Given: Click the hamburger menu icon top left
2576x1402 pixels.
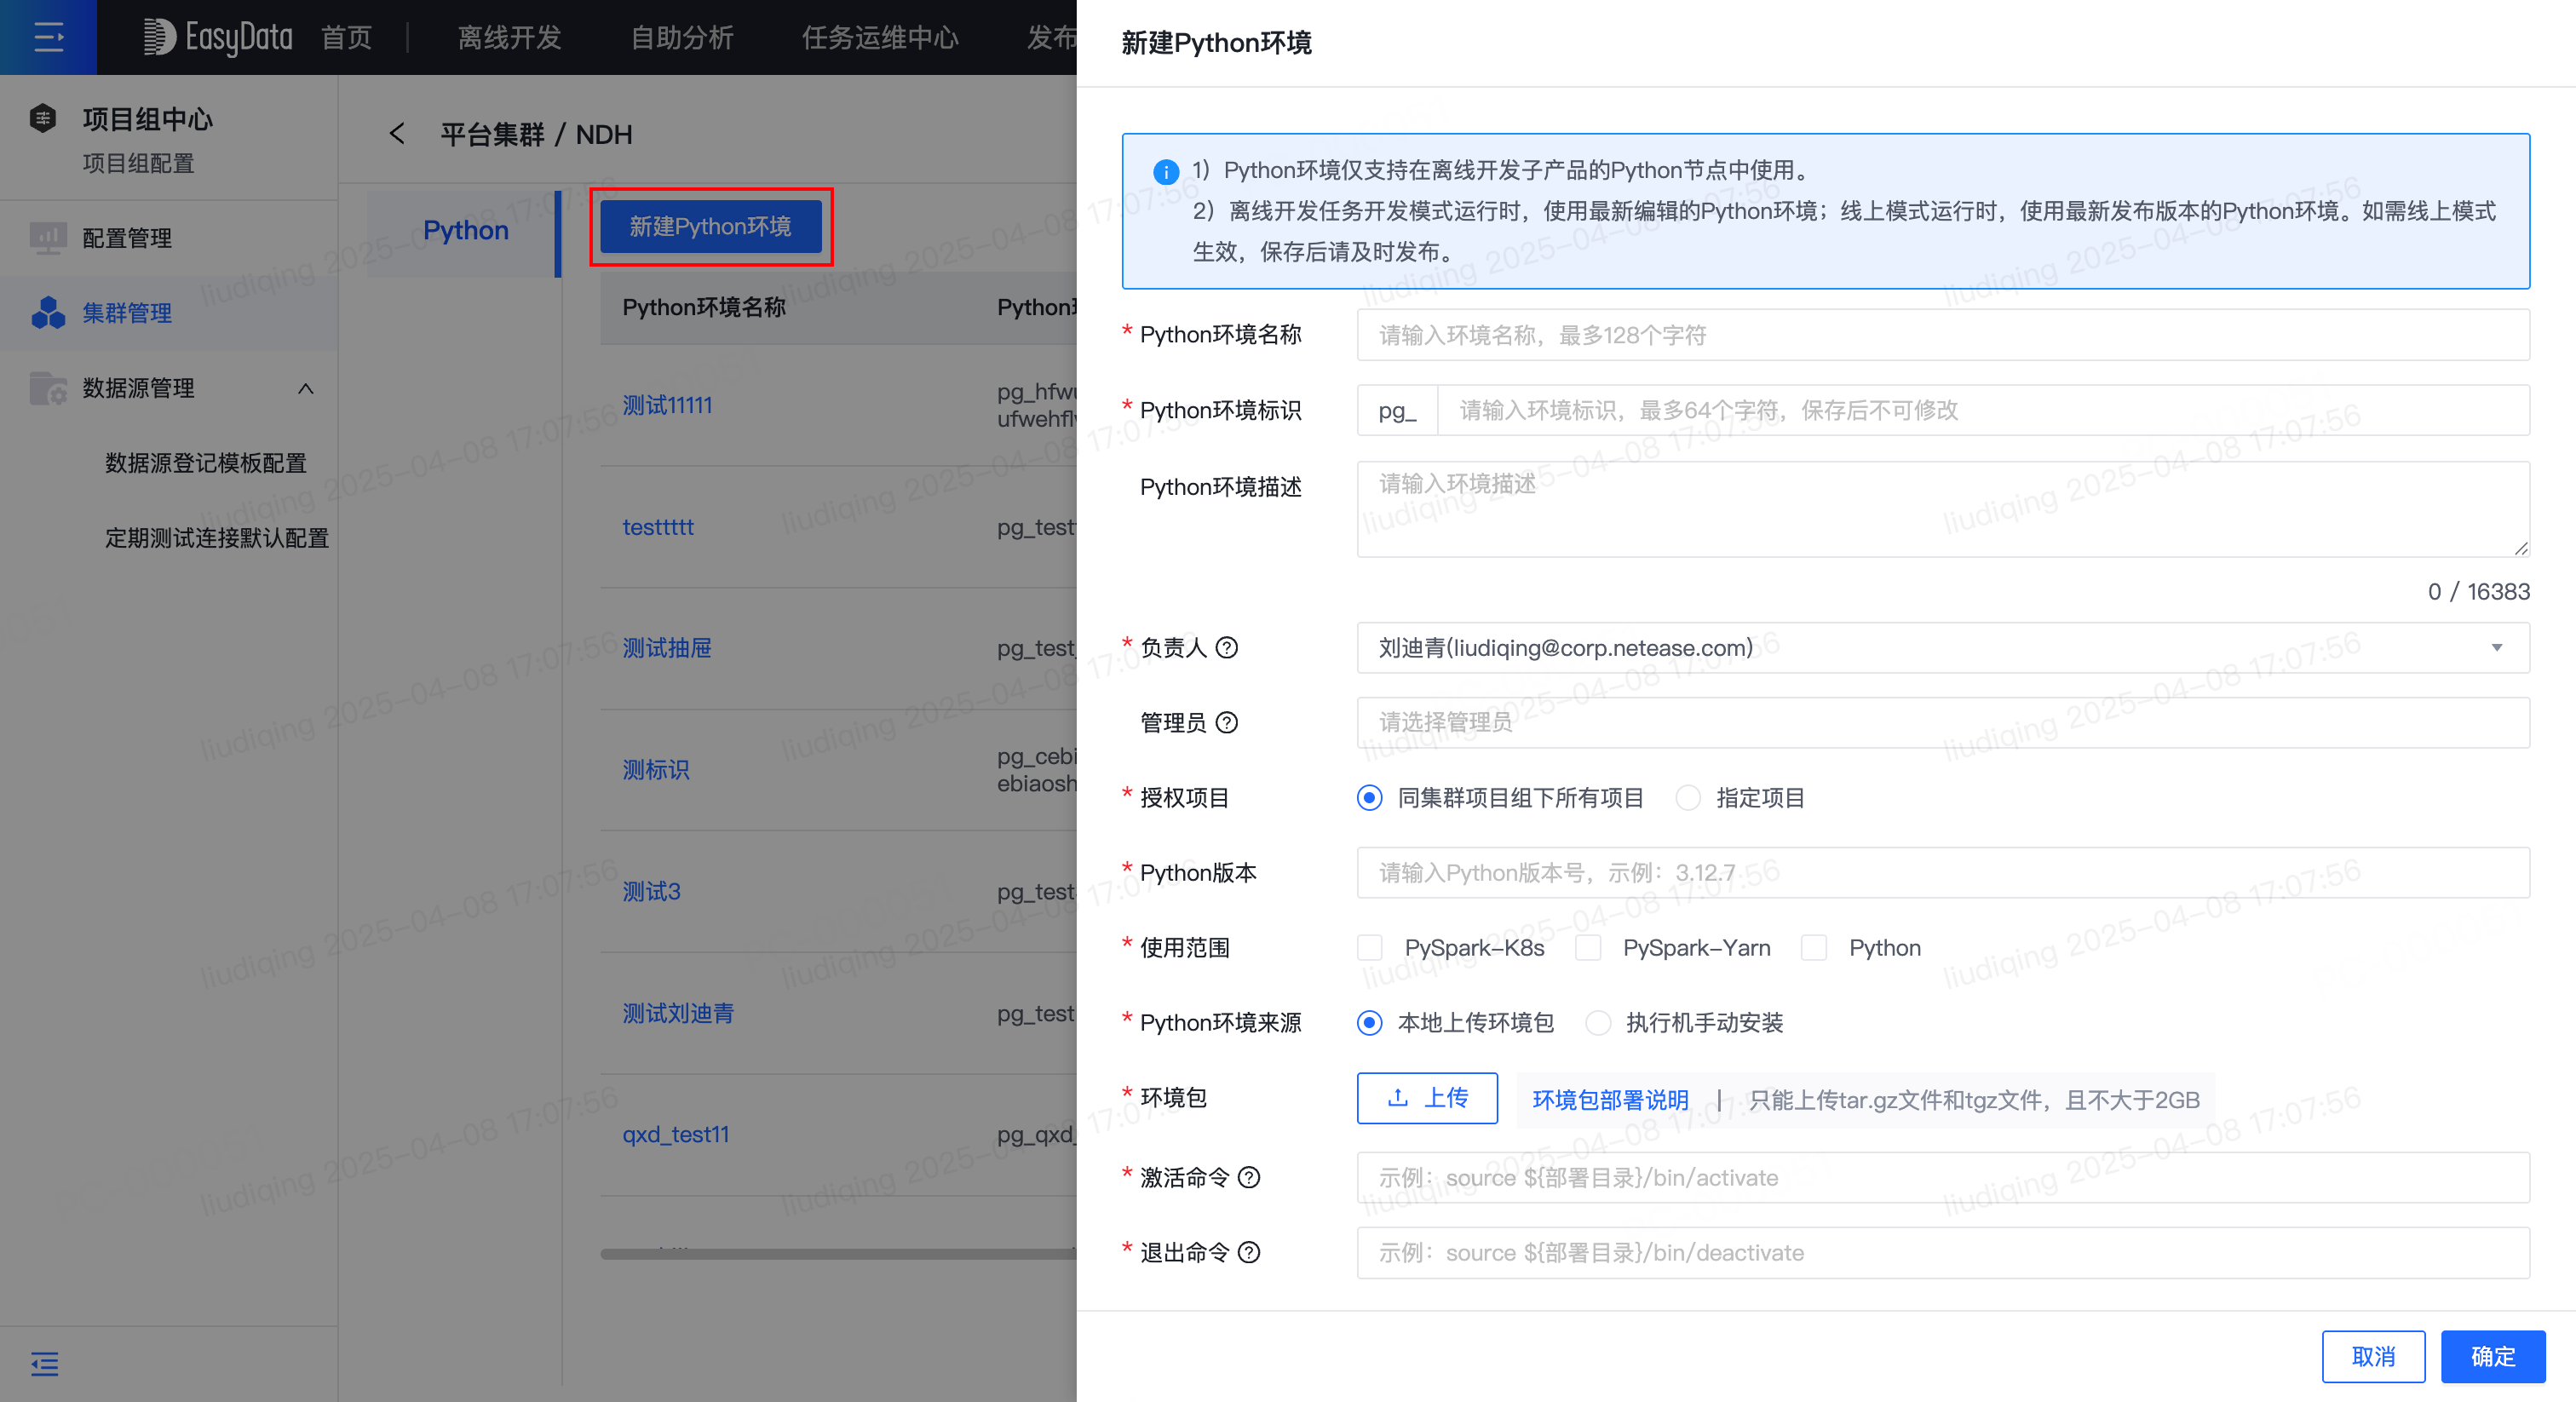Looking at the screenshot, I should coord(47,37).
